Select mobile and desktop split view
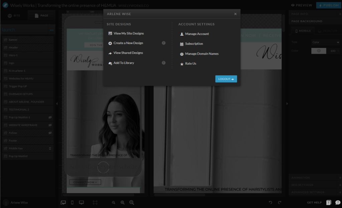Screen dimensions: 342x208 click(x=63, y=203)
